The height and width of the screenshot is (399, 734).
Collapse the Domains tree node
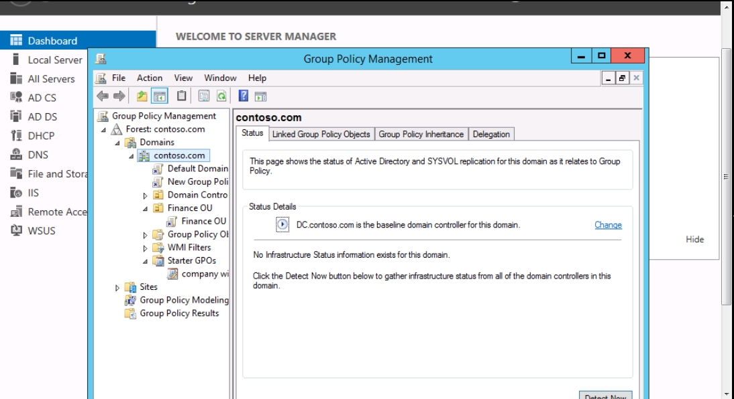(117, 143)
